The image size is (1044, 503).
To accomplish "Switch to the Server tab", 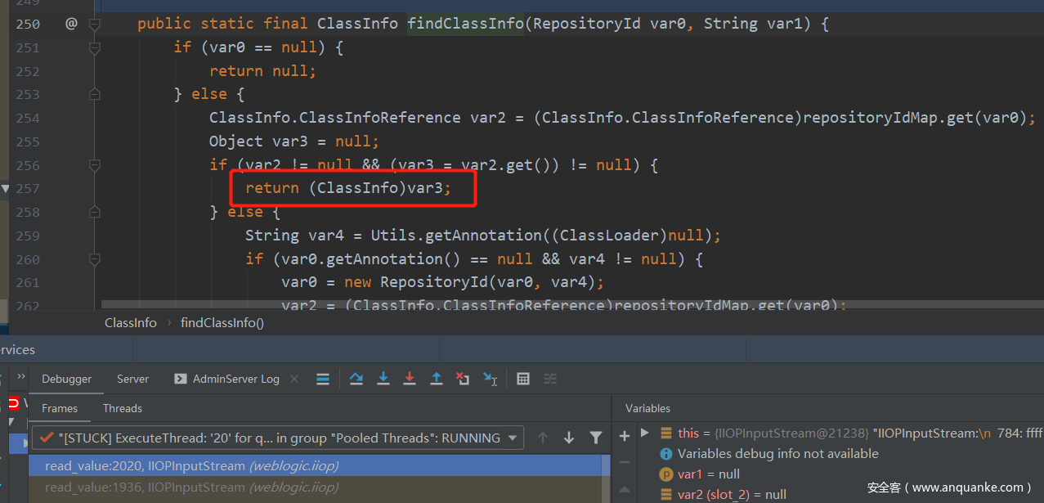I will (132, 379).
